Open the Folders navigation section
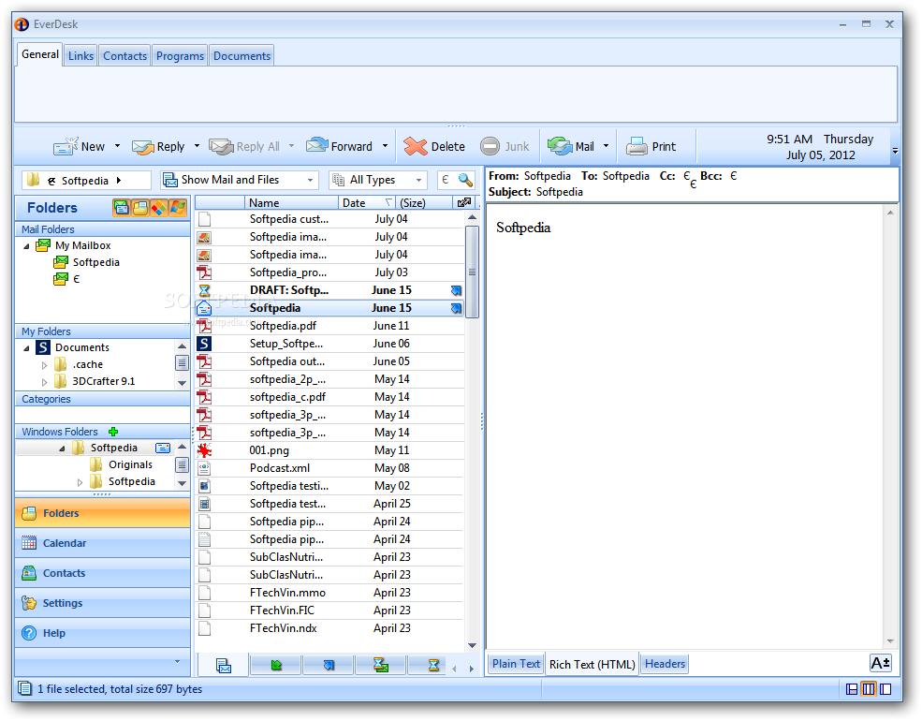The width and height of the screenshot is (922, 721). tap(102, 513)
